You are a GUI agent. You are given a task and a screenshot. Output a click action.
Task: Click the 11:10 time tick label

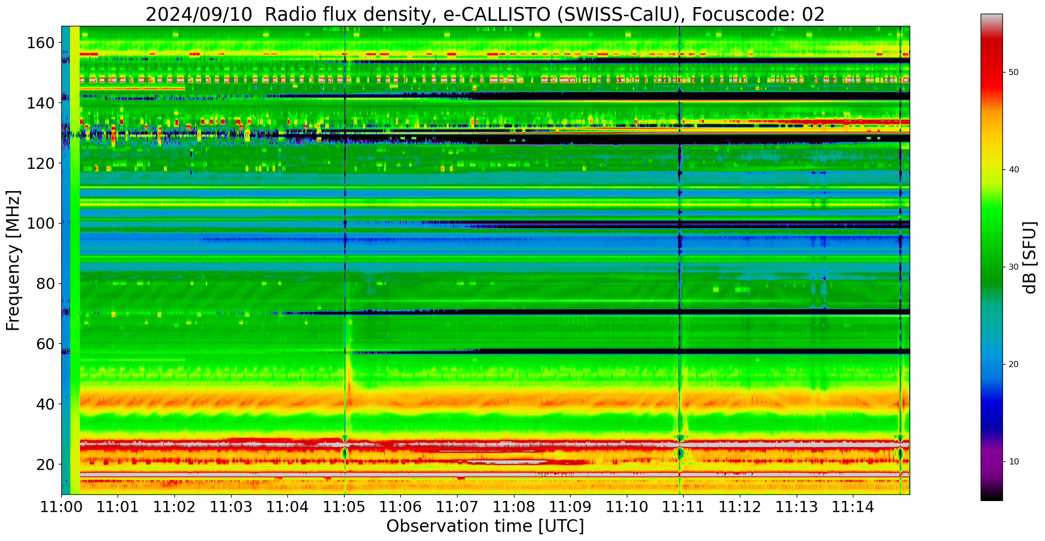627,506
